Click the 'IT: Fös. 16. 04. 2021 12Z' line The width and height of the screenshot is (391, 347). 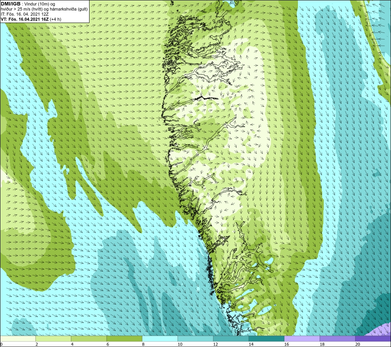pyautogui.click(x=25, y=14)
